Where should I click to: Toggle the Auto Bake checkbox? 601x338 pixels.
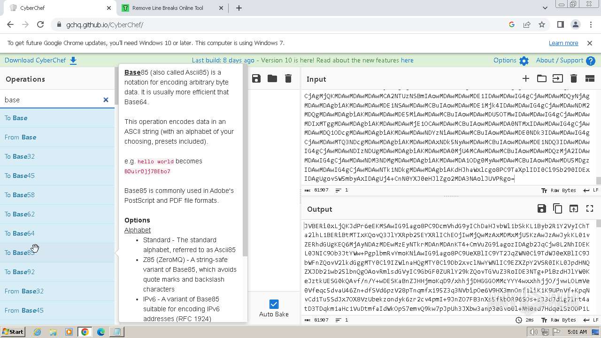pyautogui.click(x=274, y=304)
